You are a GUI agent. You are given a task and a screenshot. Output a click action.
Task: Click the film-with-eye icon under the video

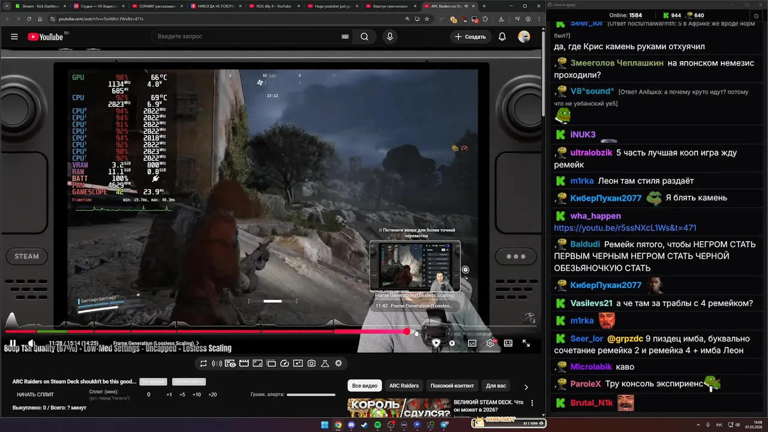point(230,363)
